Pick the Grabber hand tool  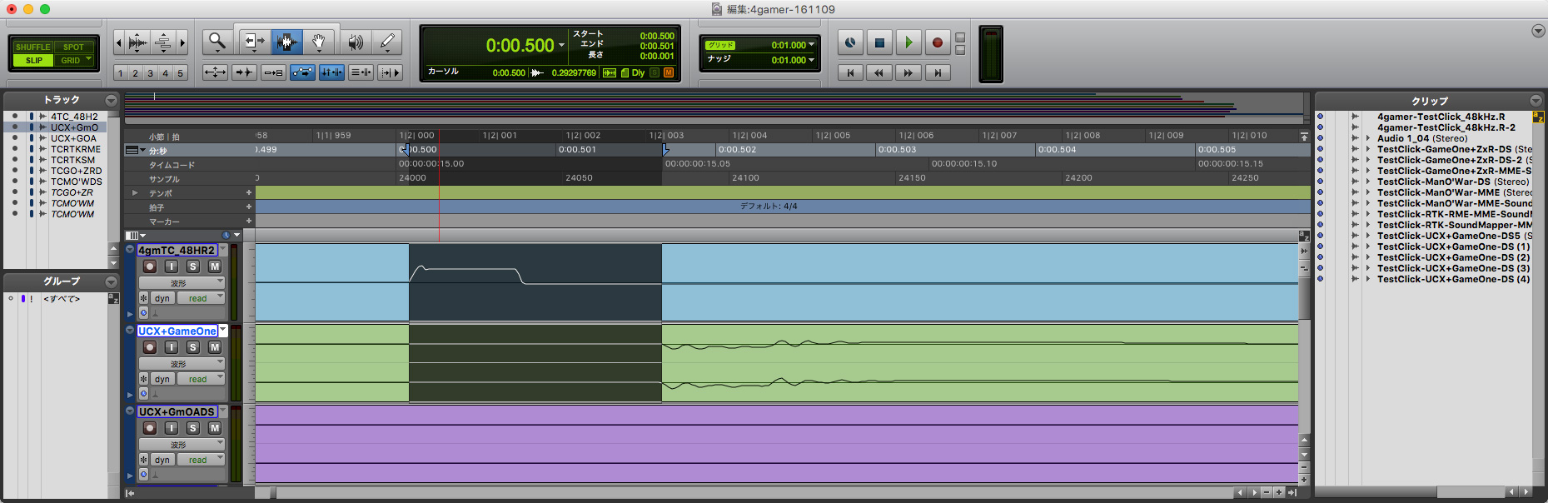(318, 42)
